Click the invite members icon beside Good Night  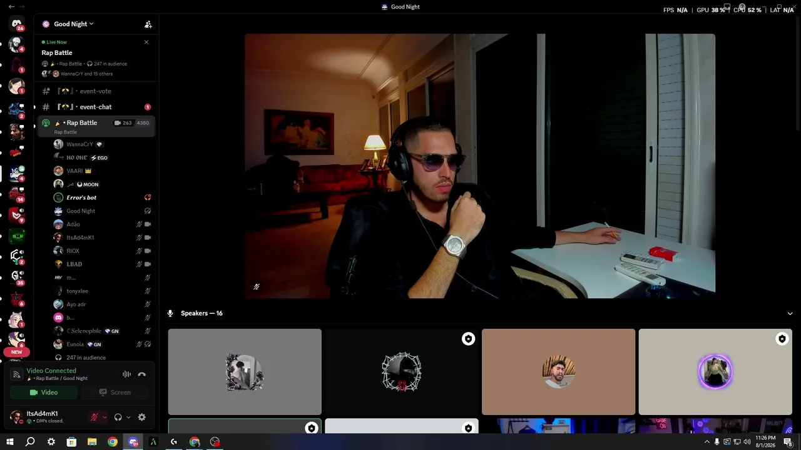tap(148, 24)
